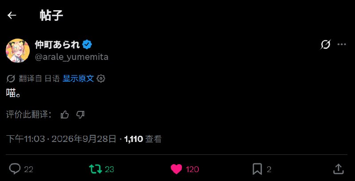Bookmark the post with the bookmark icon
The height and width of the screenshot is (181, 355).
point(257,169)
